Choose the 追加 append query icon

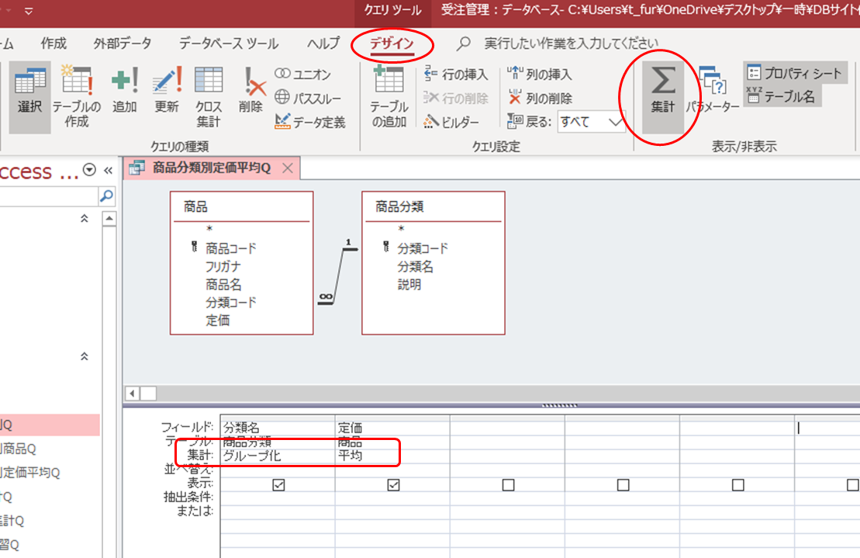(x=124, y=92)
